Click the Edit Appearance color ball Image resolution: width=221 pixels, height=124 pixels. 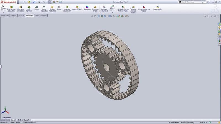click(119, 16)
